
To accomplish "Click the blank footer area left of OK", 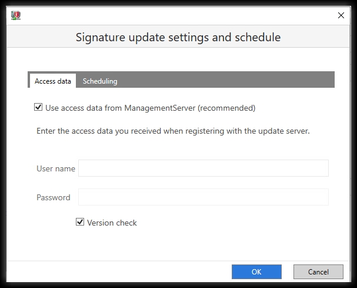I will click(118, 272).
